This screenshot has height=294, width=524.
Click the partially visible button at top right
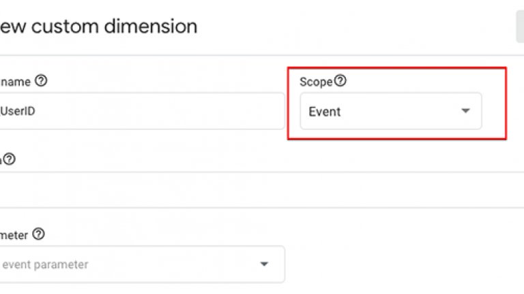tap(520, 27)
